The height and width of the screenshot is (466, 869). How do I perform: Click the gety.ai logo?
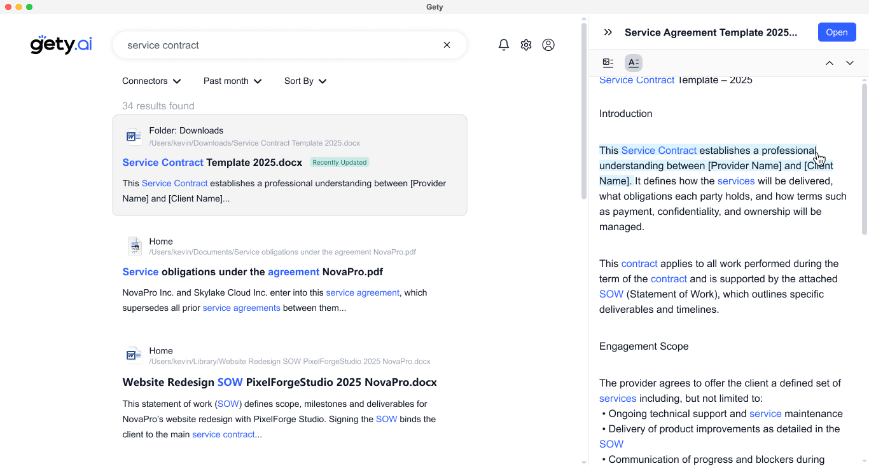click(x=61, y=45)
